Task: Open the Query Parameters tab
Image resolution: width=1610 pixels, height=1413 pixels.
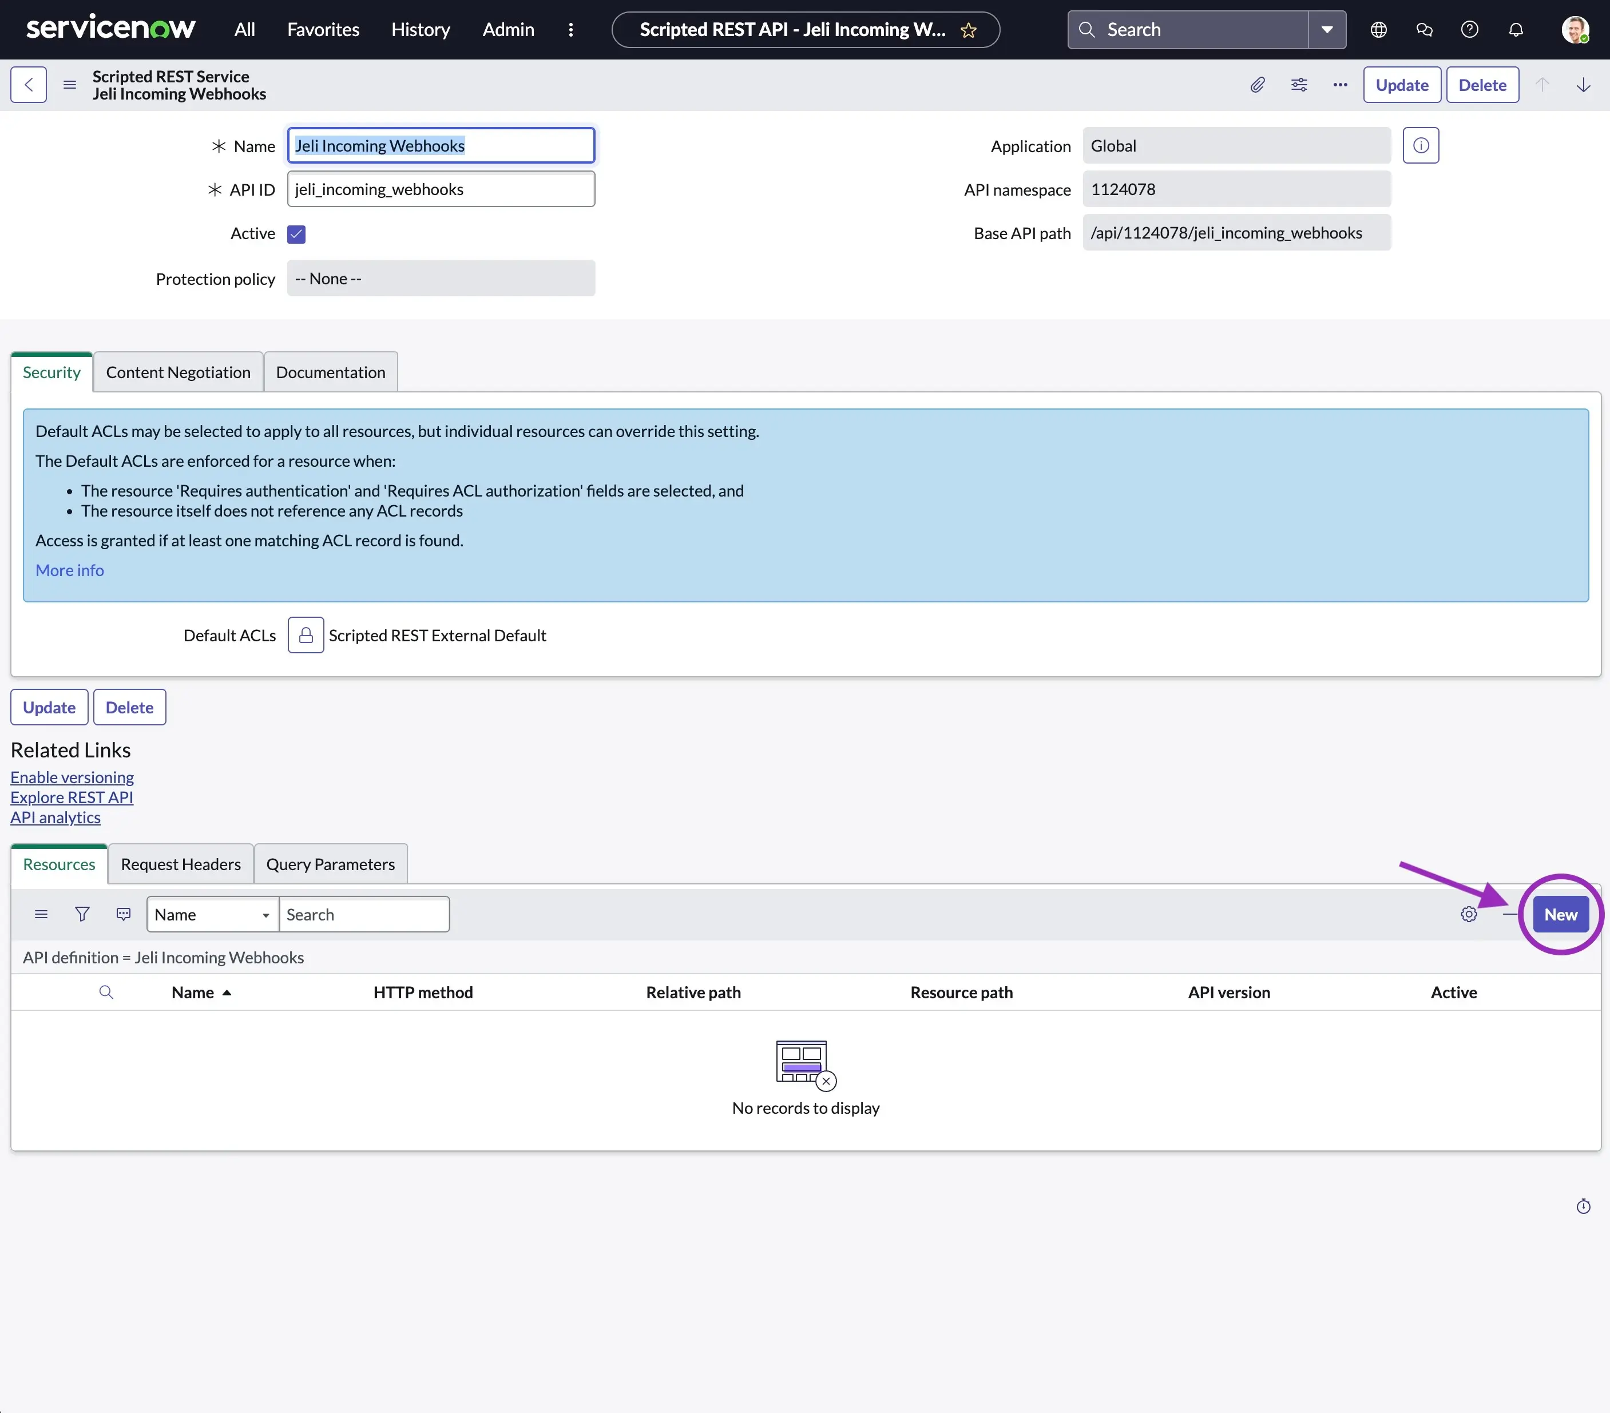Action: 330,864
